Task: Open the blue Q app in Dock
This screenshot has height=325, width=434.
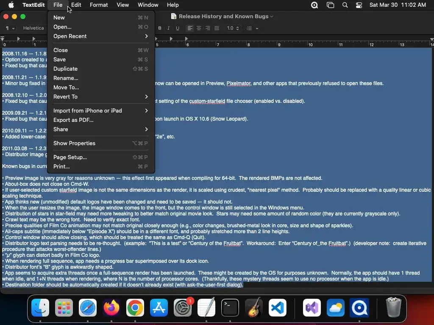Action: [359, 308]
